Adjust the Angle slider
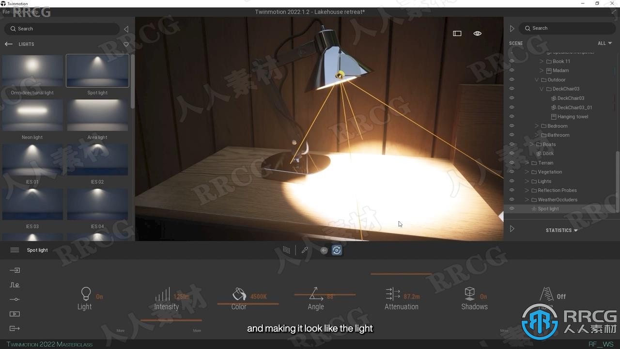620x349 pixels. 325,294
